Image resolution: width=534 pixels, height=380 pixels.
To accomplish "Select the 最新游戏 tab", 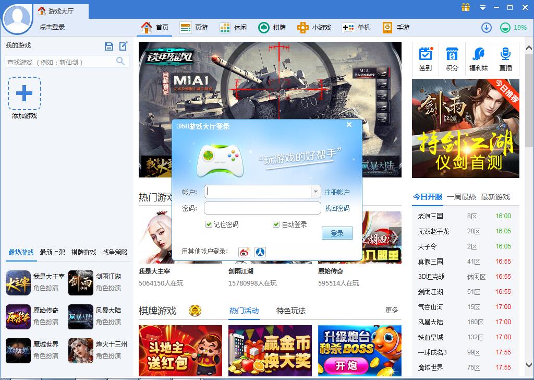I will click(495, 197).
